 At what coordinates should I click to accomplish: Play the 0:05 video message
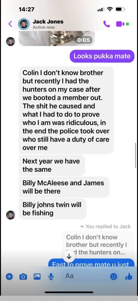57,39
